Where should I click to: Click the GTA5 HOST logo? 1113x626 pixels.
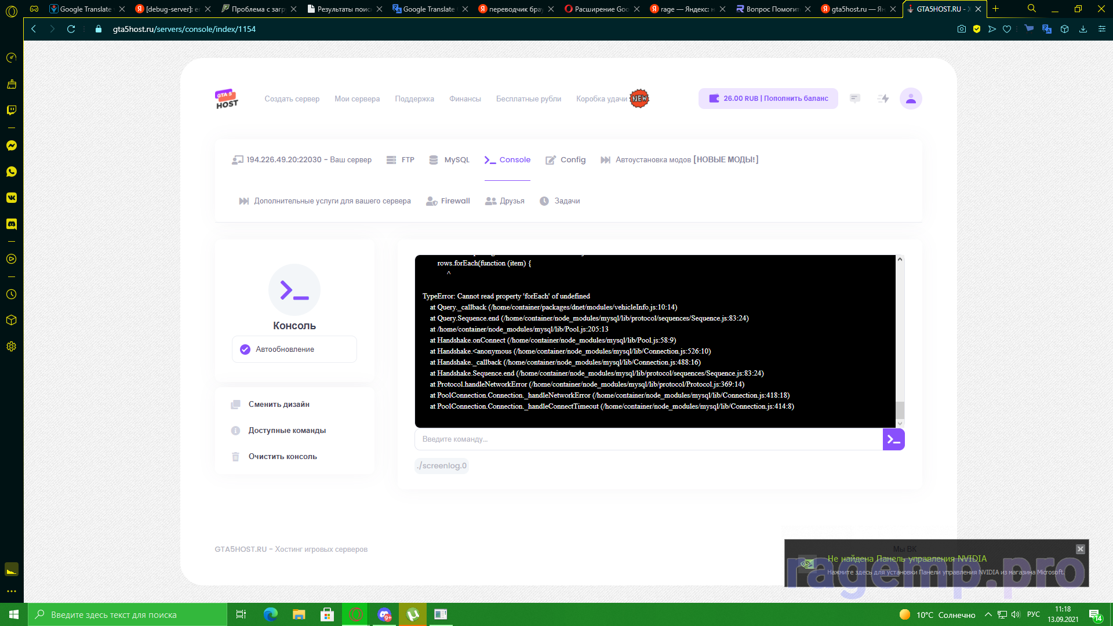click(x=227, y=99)
